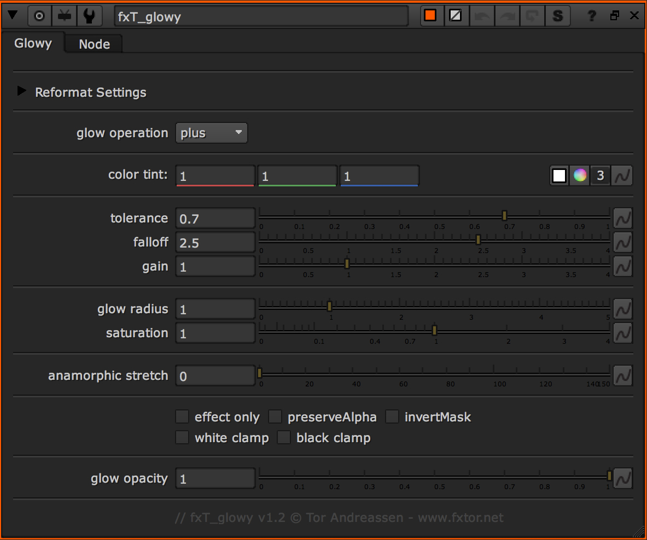This screenshot has width=647, height=540.
Task: Click the center-node target icon in header
Action: (x=39, y=16)
